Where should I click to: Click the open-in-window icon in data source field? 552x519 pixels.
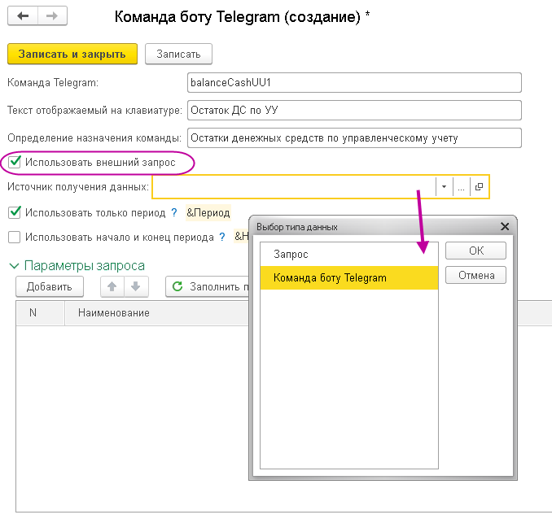pyautogui.click(x=479, y=186)
